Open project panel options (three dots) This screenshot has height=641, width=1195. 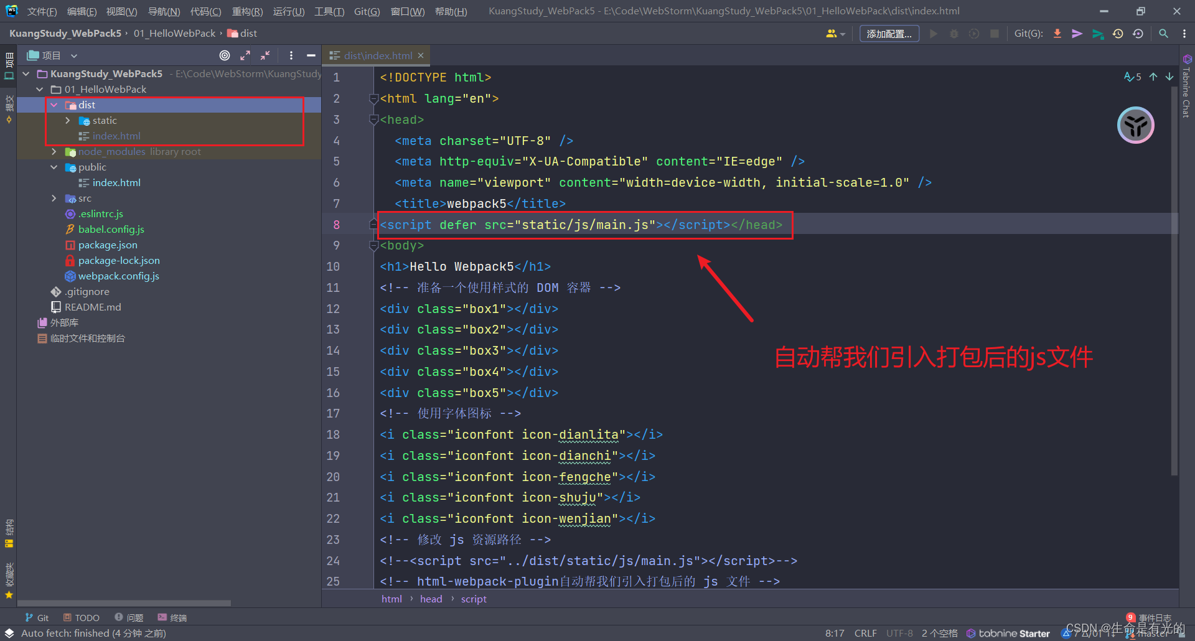pos(291,55)
